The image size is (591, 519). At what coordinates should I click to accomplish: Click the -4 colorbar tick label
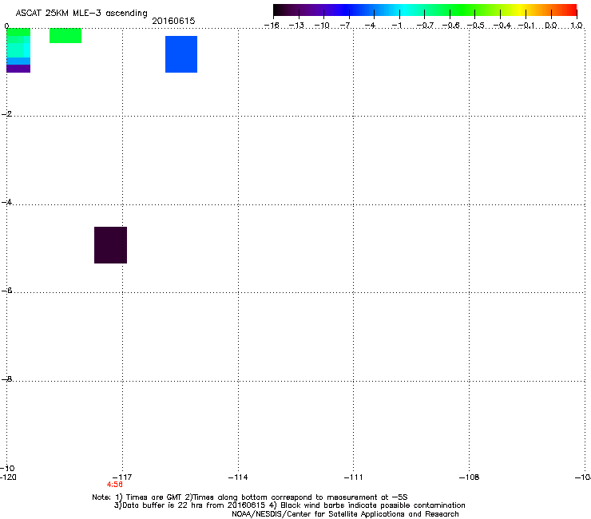coord(370,26)
